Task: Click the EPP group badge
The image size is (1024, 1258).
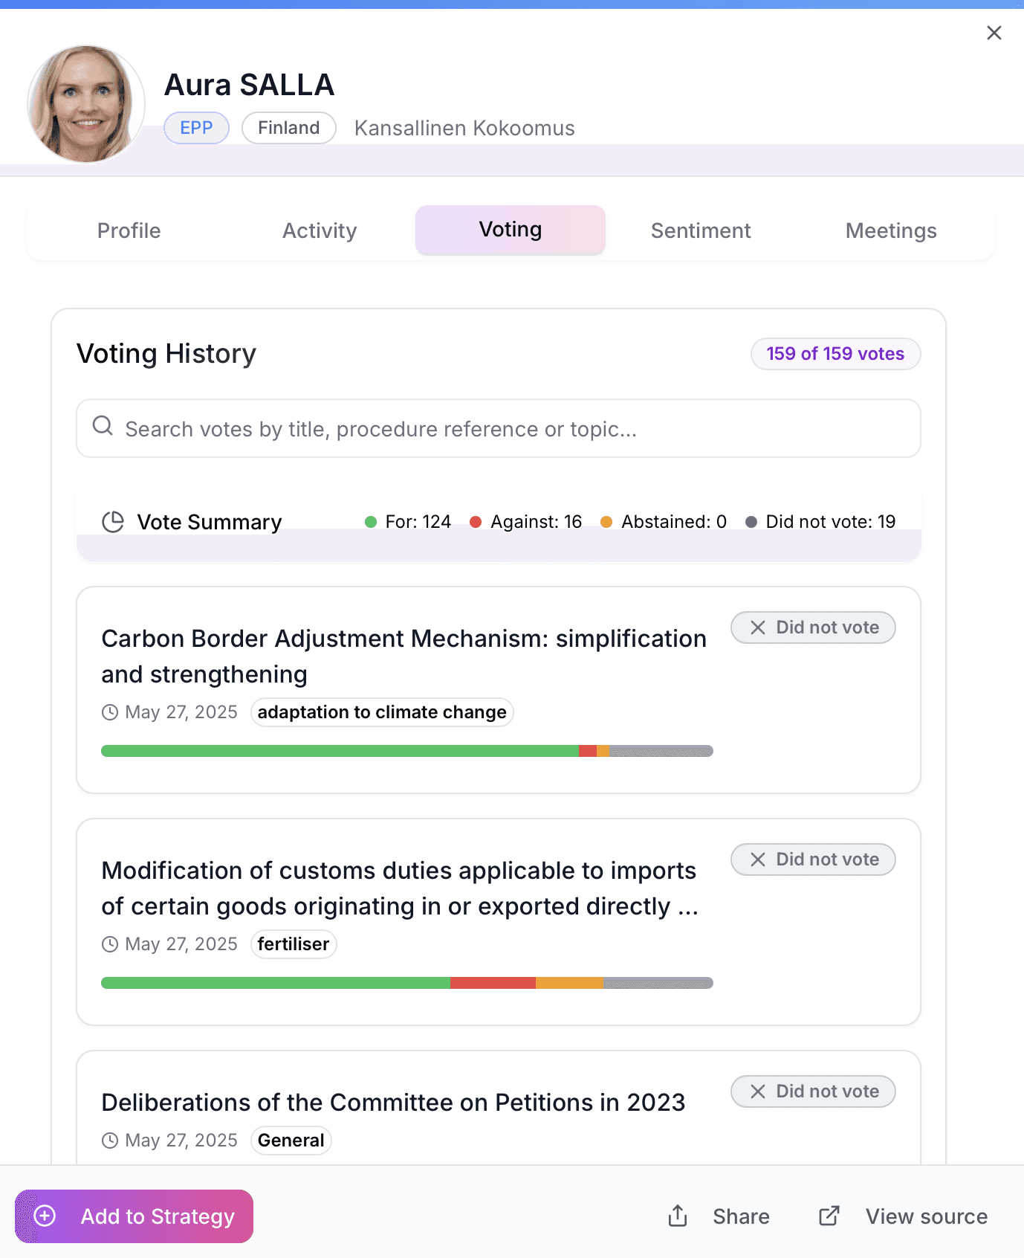Action: pyautogui.click(x=196, y=128)
